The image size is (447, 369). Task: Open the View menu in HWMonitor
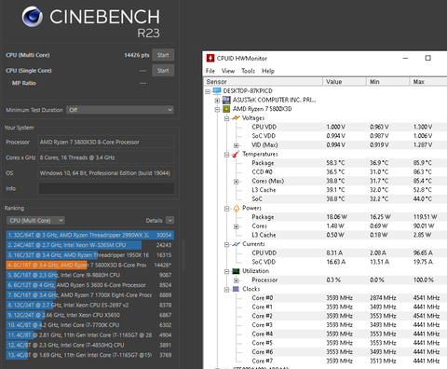(x=228, y=71)
